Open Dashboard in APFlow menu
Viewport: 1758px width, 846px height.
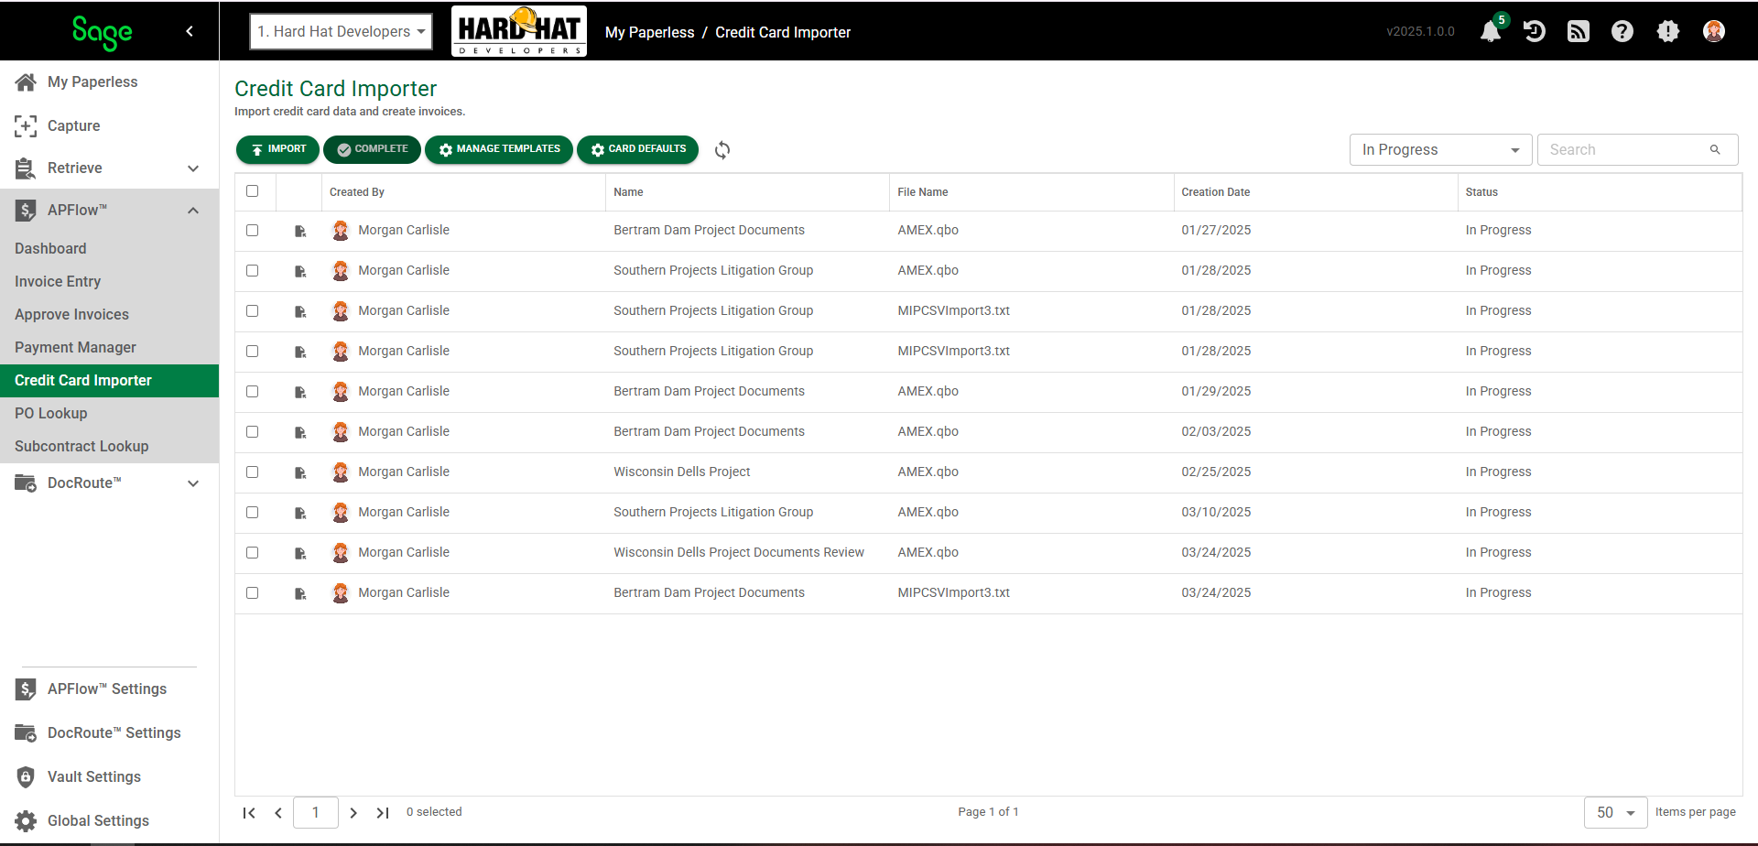[x=50, y=249]
